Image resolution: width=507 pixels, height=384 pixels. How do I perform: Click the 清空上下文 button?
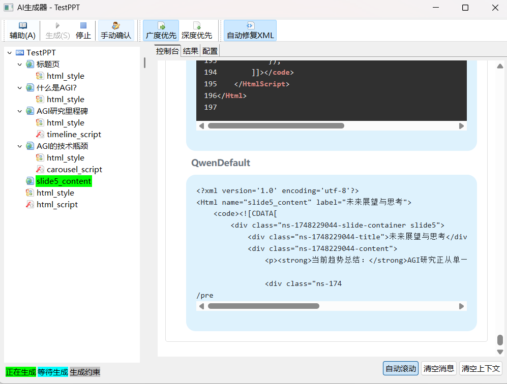481,368
